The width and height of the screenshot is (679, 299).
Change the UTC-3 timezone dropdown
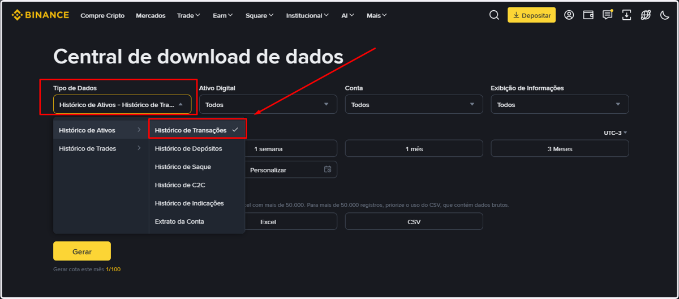point(616,133)
